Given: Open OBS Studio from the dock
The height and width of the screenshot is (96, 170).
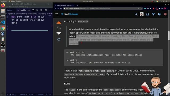Looking at the screenshot, I should point(3,45).
